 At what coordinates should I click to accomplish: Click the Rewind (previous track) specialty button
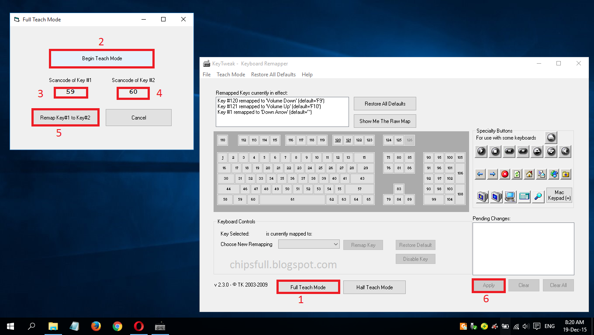click(x=509, y=151)
